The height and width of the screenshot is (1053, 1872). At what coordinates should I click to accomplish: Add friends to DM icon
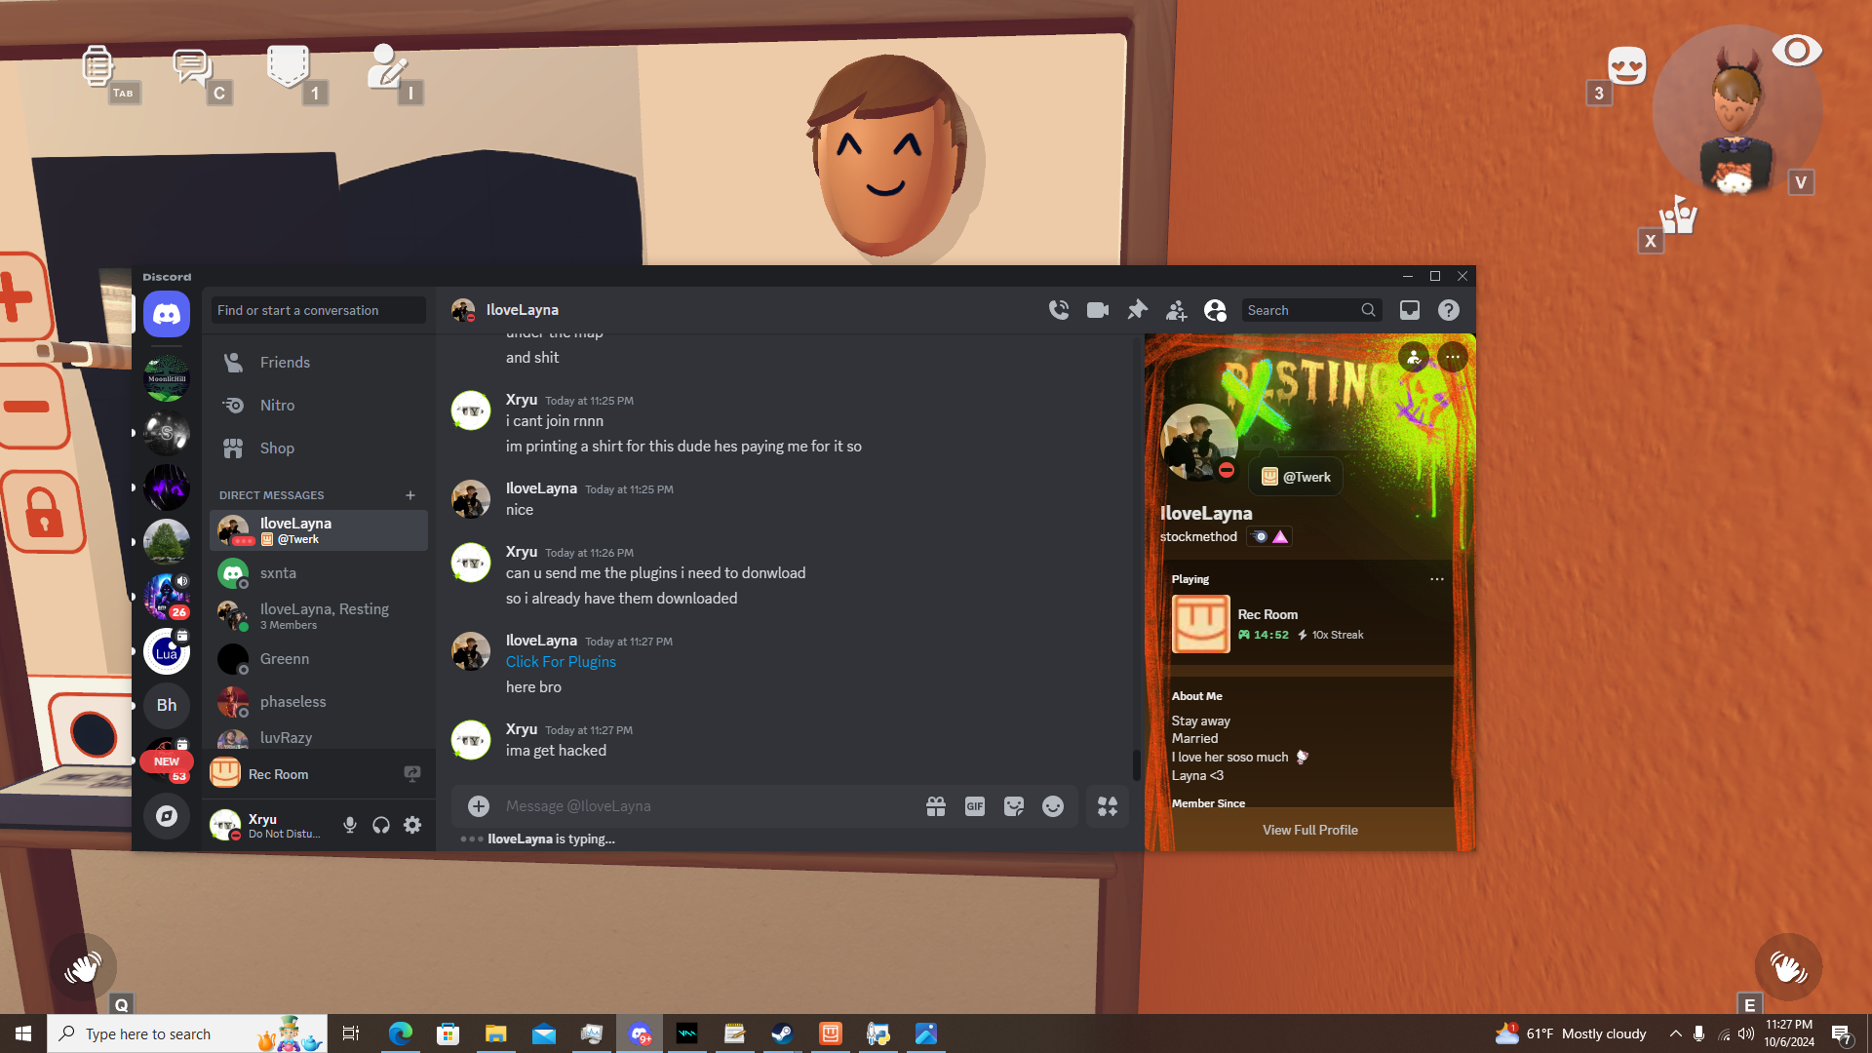click(1176, 310)
